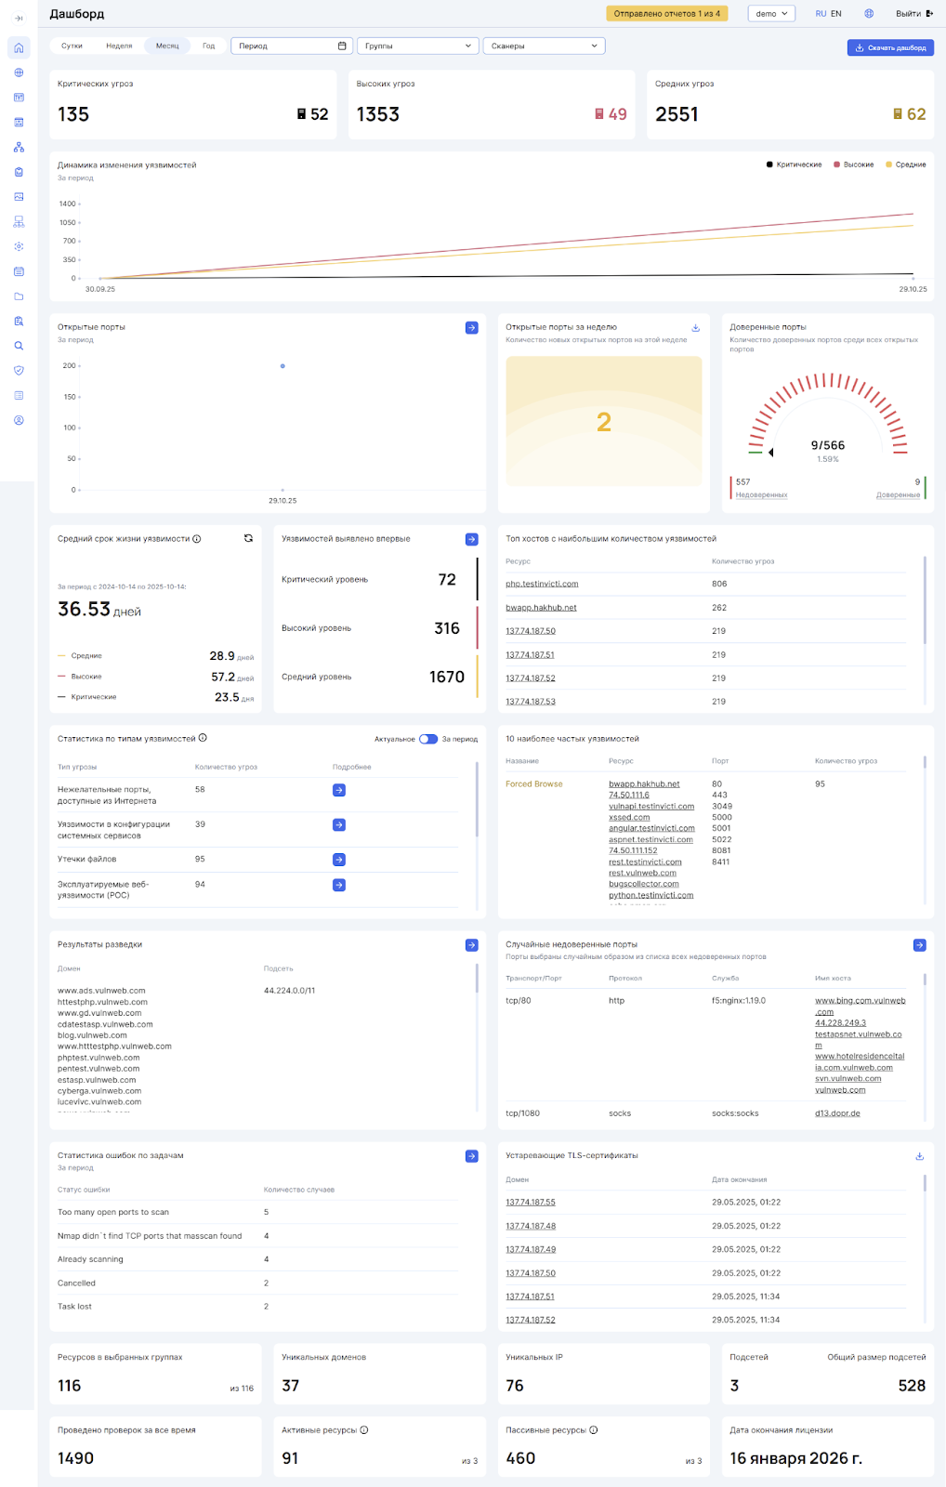Open the user profile icon in the sidebar

click(x=19, y=420)
